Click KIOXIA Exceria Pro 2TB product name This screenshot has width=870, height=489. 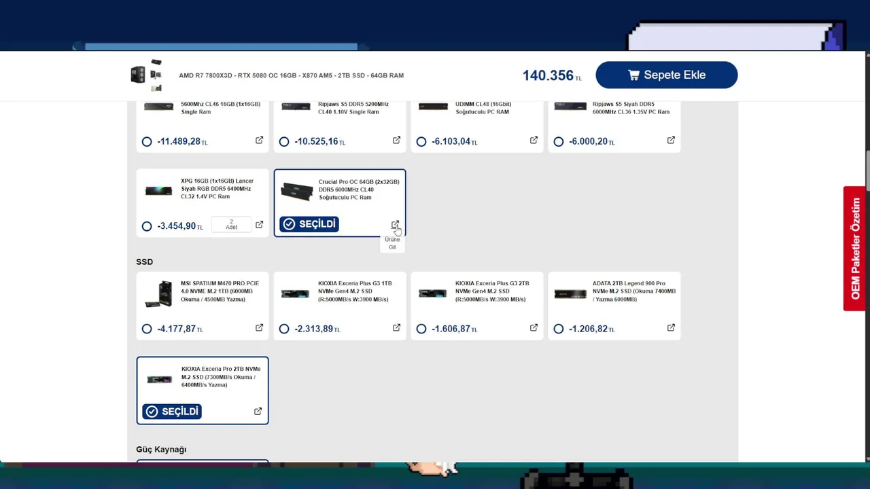tap(221, 377)
